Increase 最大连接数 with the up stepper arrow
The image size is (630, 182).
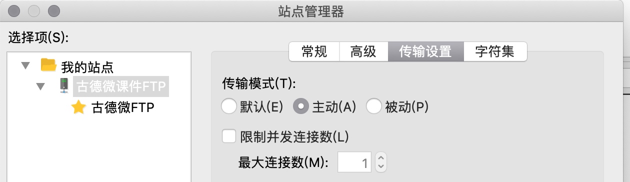point(381,157)
